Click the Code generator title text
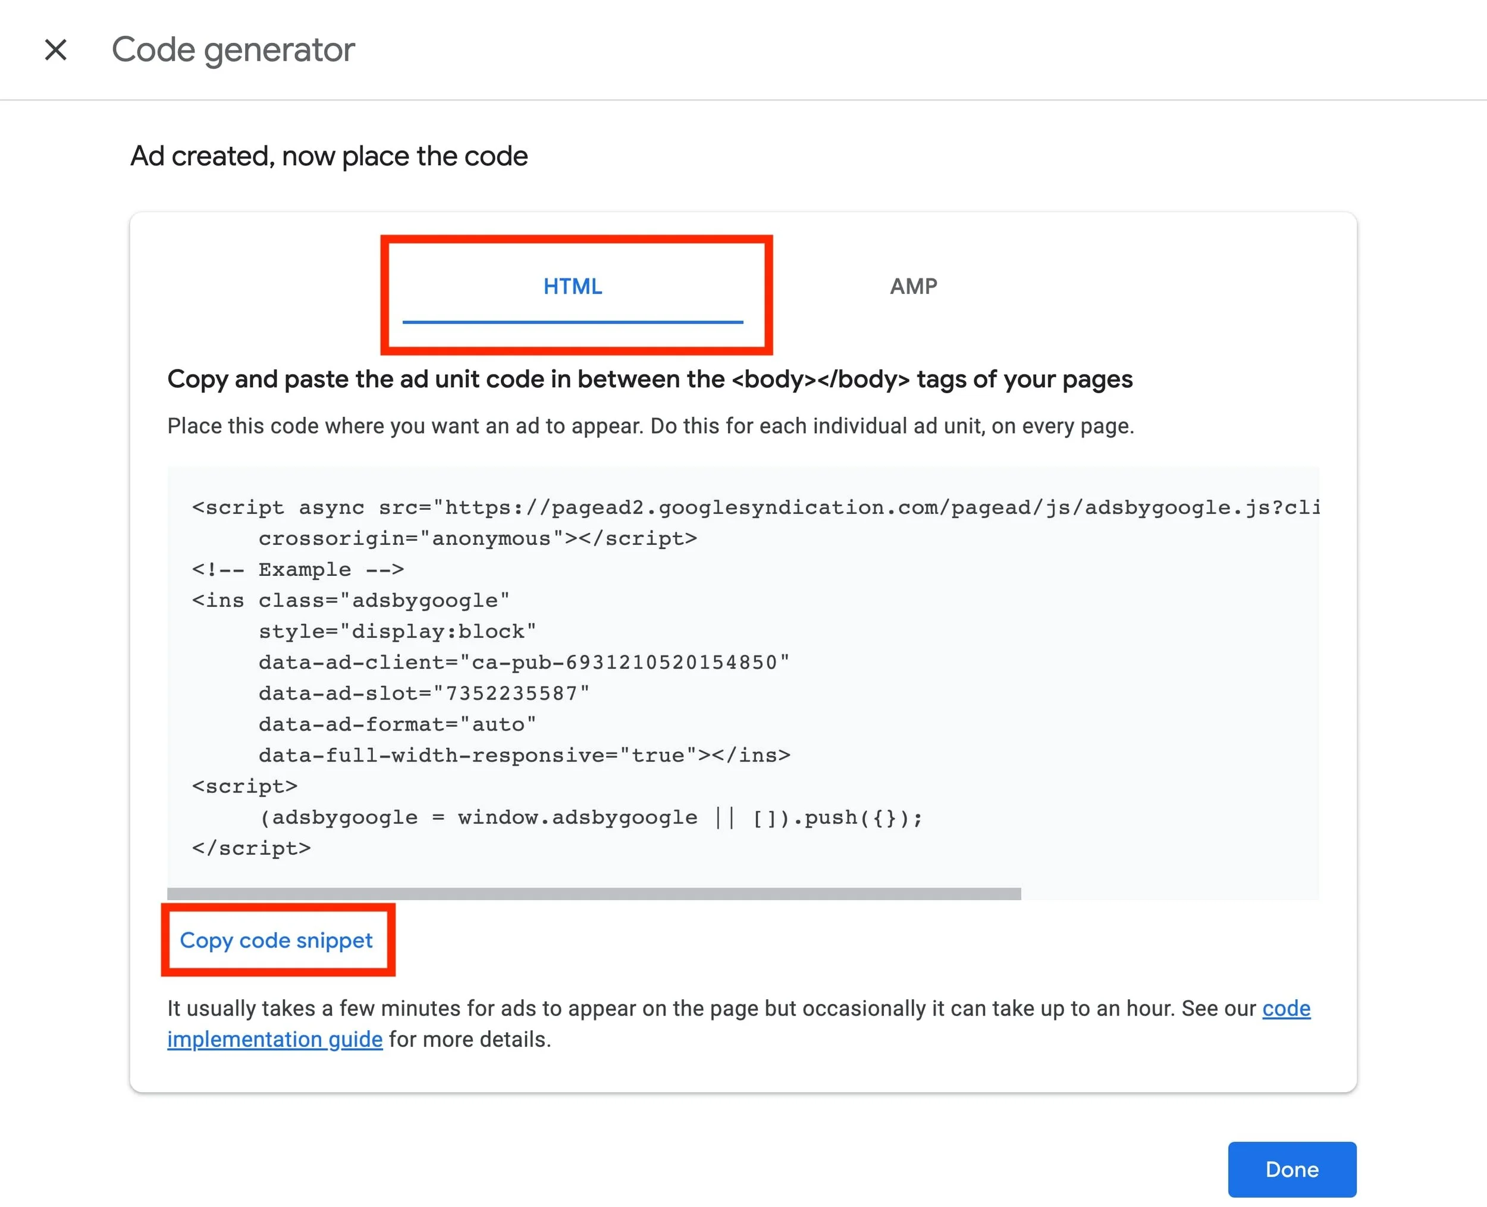 [x=233, y=49]
